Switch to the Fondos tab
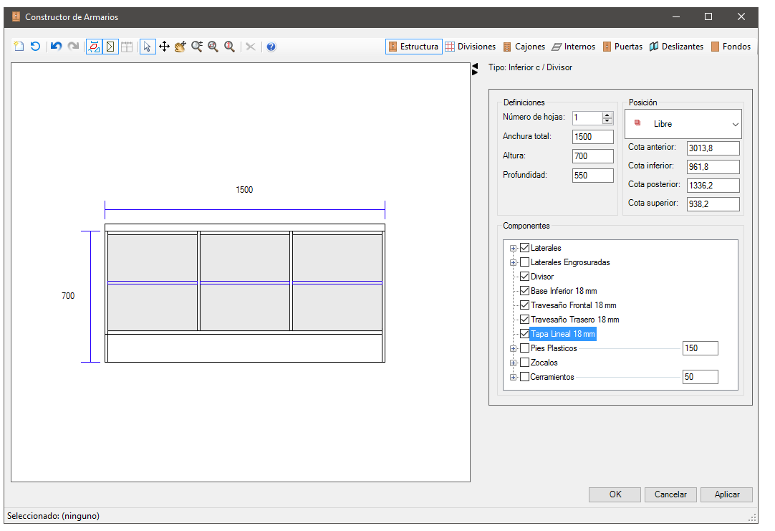Screen dimensions: 775x531 [731, 47]
